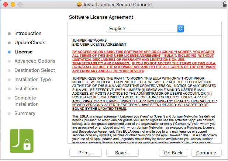Click the green zoom window button
Image resolution: width=228 pixels, height=161 pixels.
[21, 5]
